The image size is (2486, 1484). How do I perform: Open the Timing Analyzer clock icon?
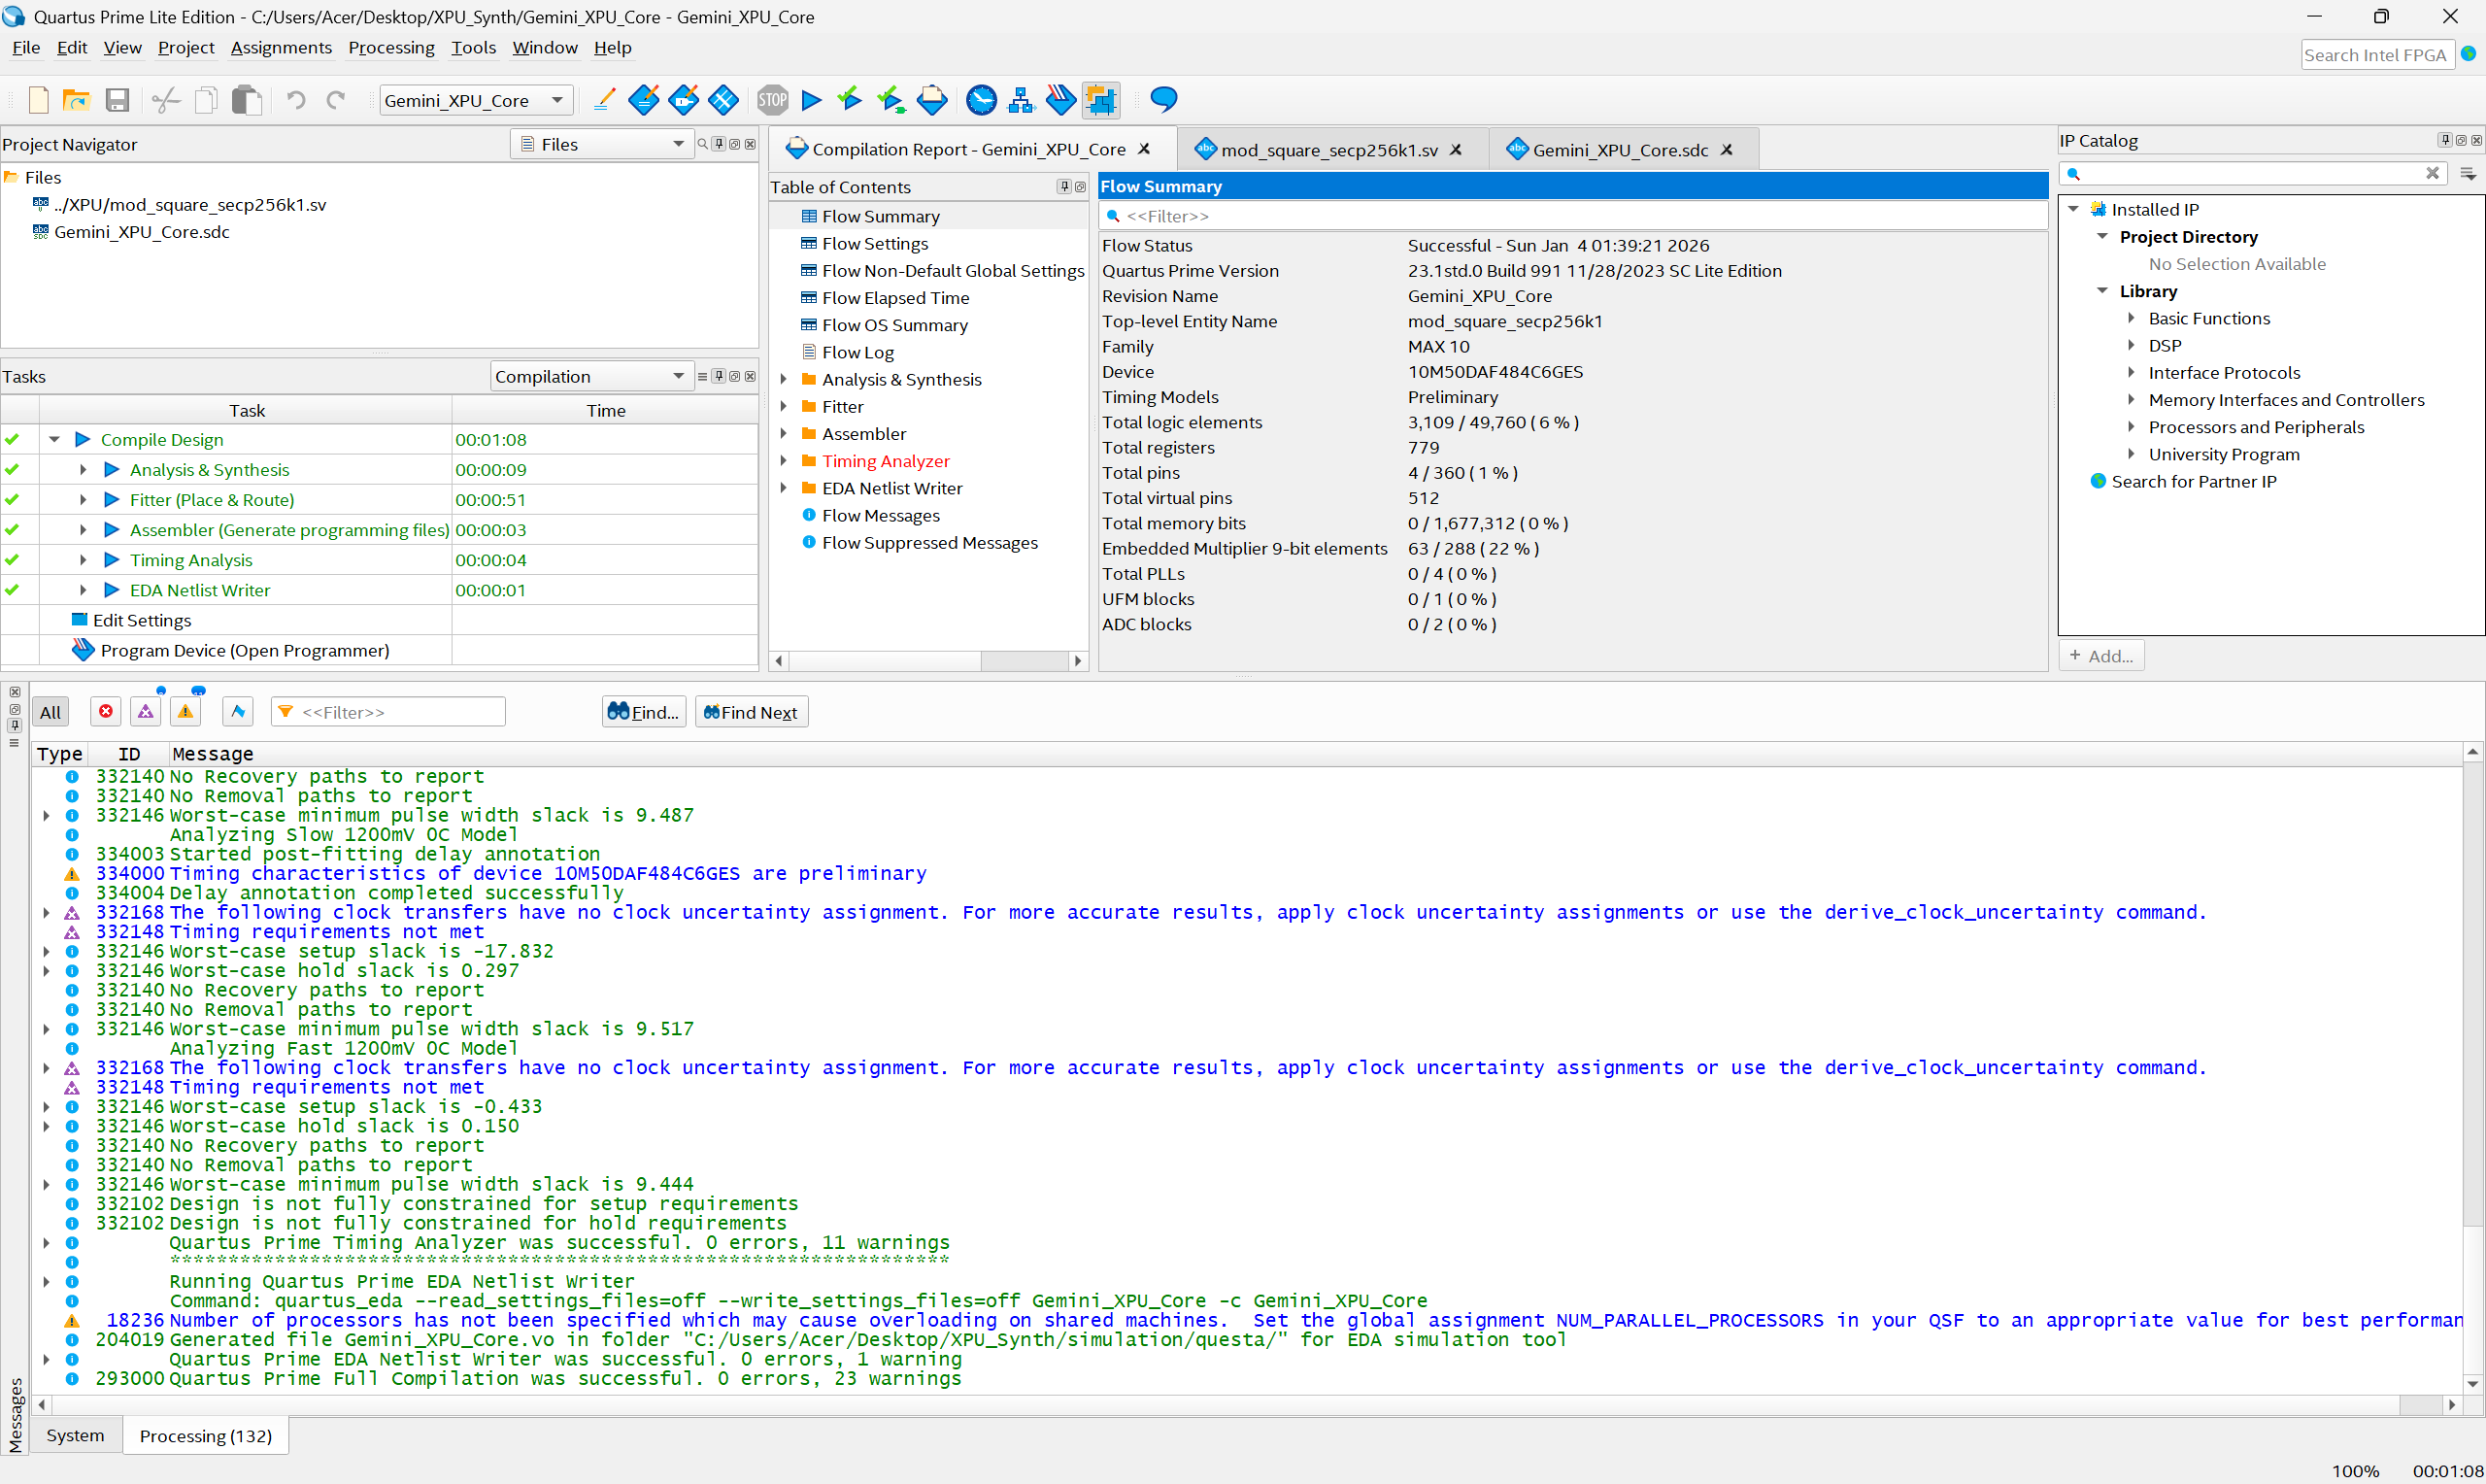click(x=981, y=100)
